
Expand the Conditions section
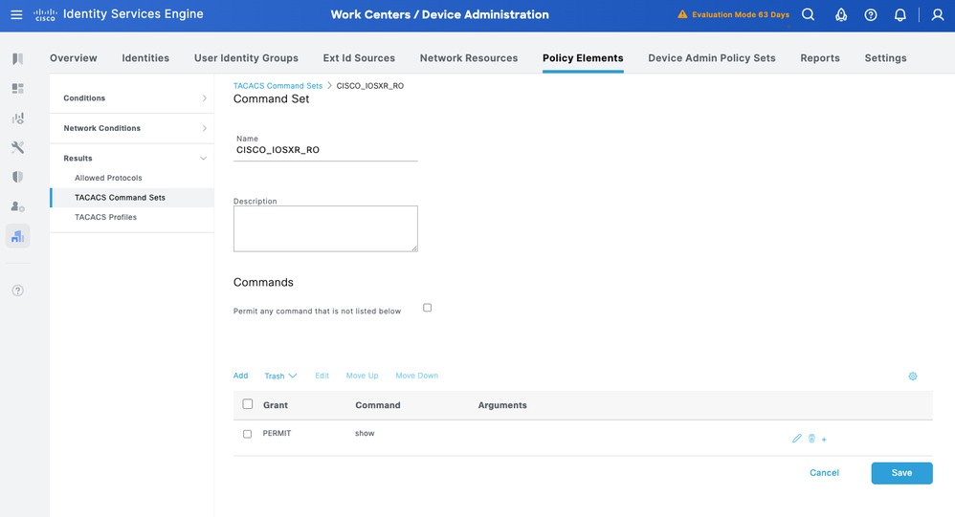pos(132,98)
